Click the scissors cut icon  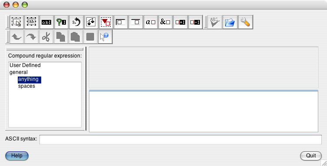pos(46,37)
